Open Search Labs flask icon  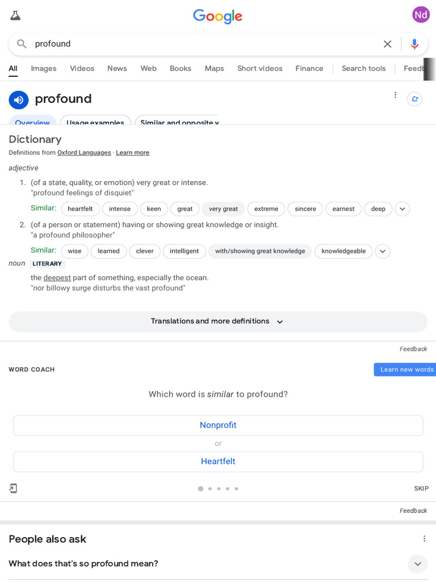(x=15, y=15)
